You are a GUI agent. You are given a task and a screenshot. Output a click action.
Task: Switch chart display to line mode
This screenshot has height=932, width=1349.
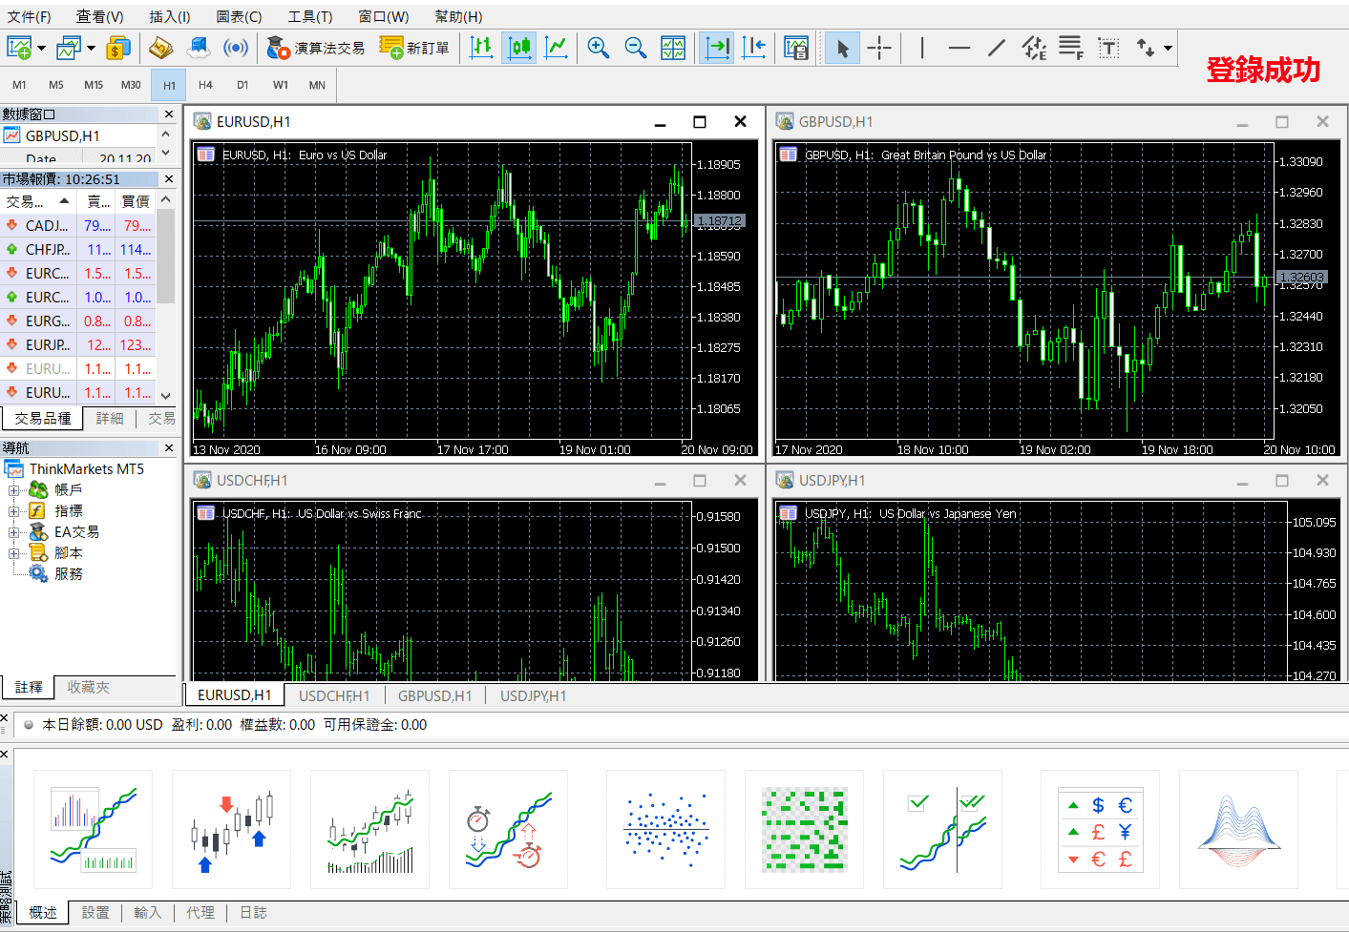[557, 46]
